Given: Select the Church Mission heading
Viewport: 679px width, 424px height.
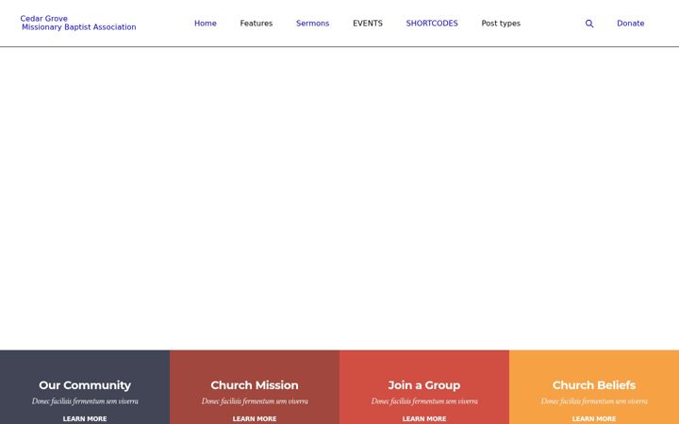Looking at the screenshot, I should tap(255, 385).
